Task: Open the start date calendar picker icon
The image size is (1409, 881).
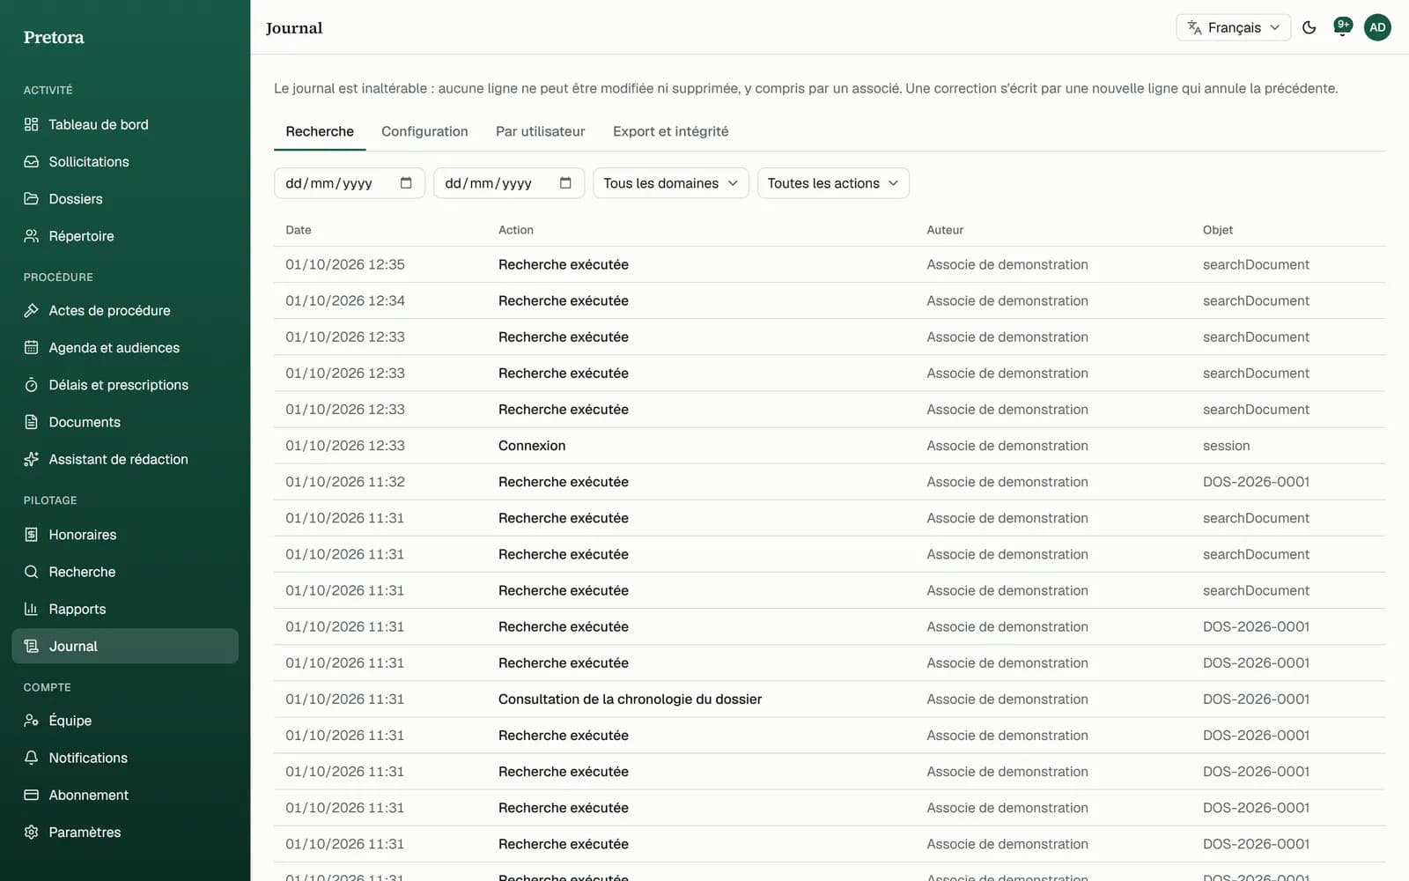Action: [x=406, y=183]
